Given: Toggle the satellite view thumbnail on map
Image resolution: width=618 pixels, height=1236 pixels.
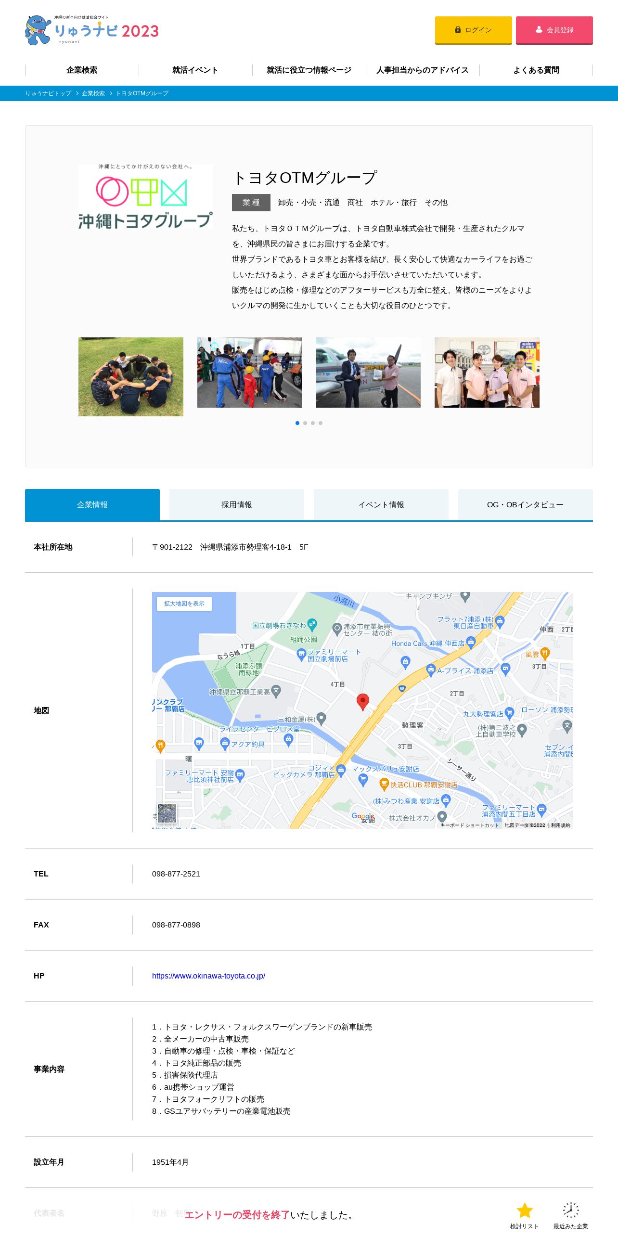Looking at the screenshot, I should click(x=167, y=813).
